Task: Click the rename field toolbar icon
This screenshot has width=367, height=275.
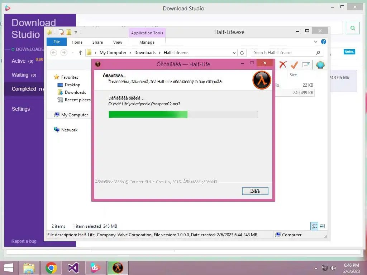Action: click(x=306, y=65)
